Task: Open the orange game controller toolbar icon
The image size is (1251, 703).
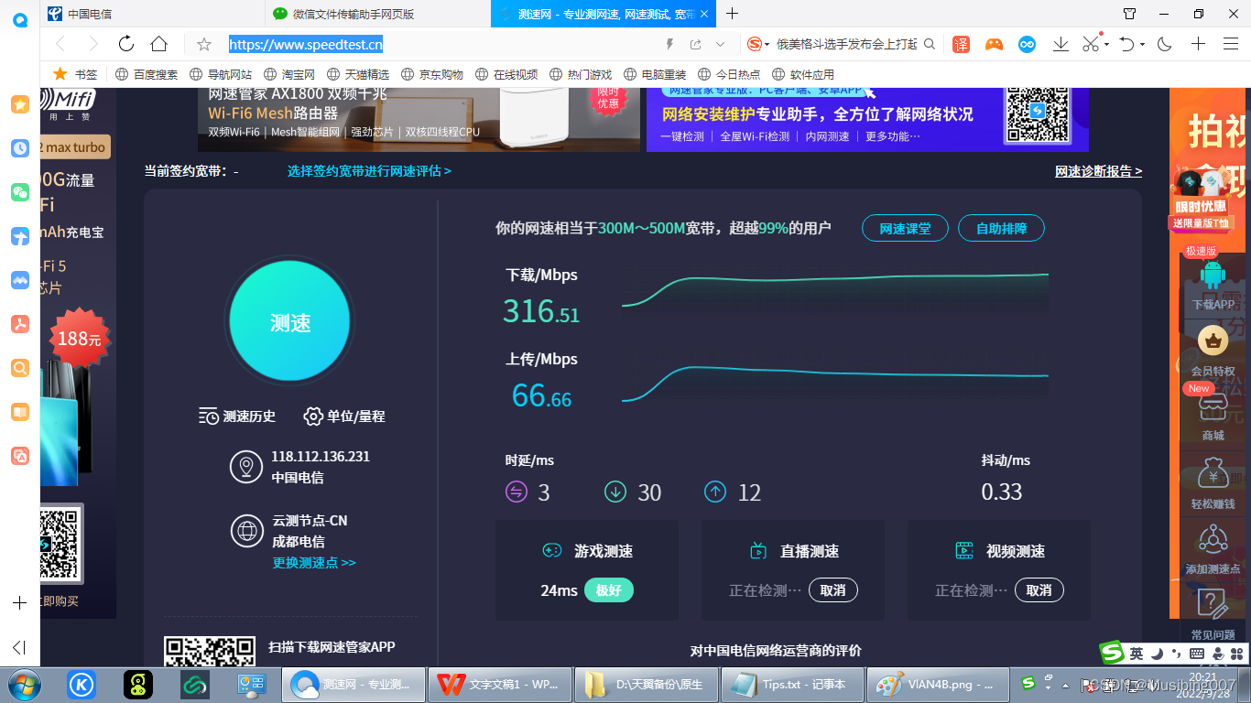Action: point(994,44)
